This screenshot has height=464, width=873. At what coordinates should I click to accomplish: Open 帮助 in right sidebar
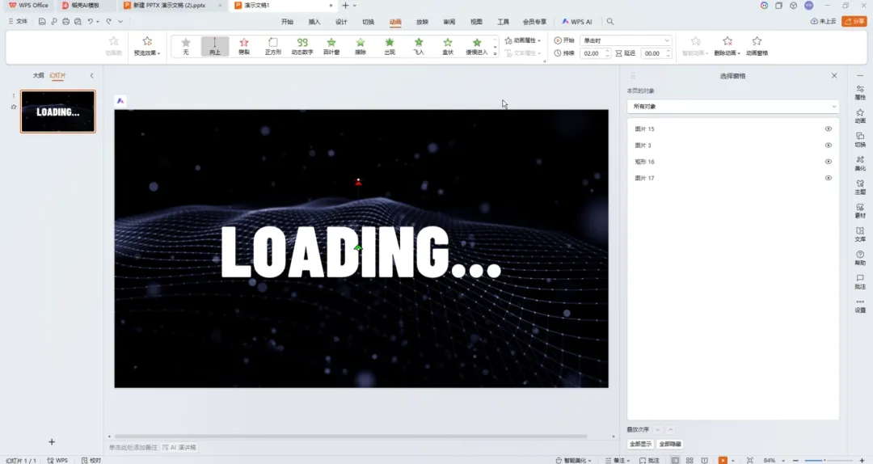click(x=860, y=258)
